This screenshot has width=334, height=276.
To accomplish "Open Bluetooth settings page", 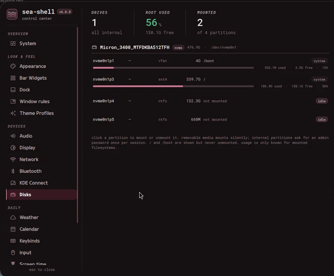I will click(x=42, y=171).
